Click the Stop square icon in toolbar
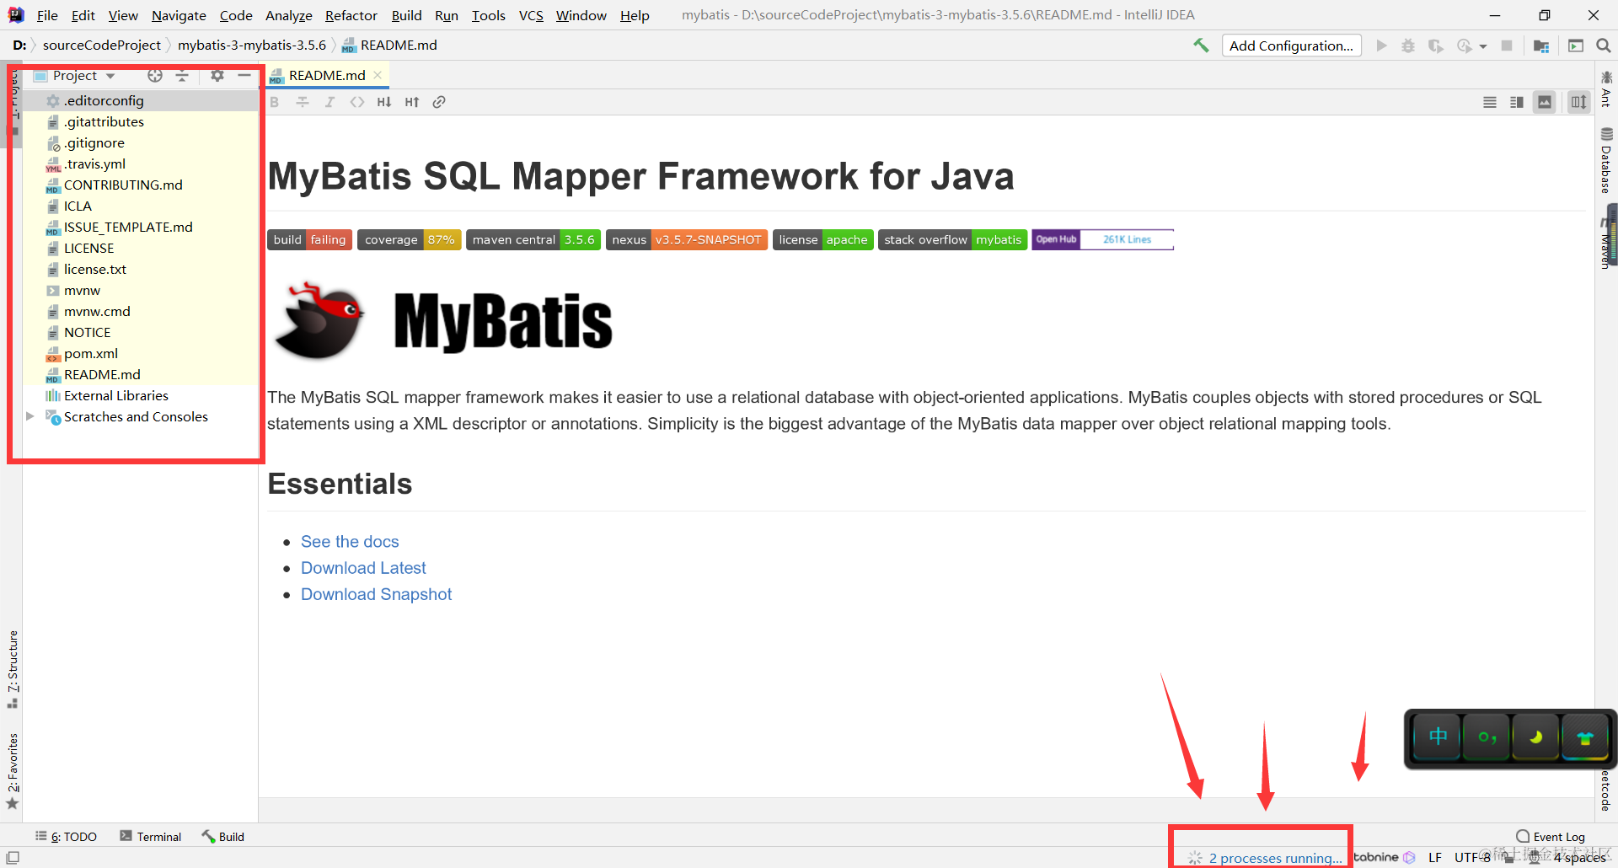 click(1507, 46)
